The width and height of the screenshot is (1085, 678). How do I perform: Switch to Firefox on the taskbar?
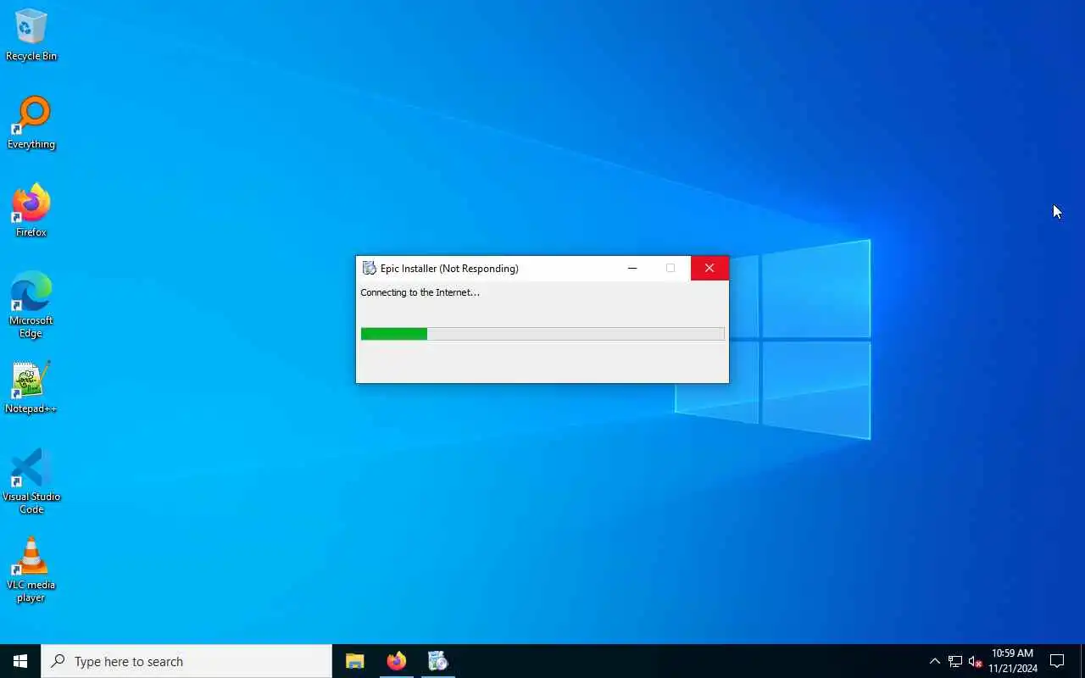coord(396,661)
